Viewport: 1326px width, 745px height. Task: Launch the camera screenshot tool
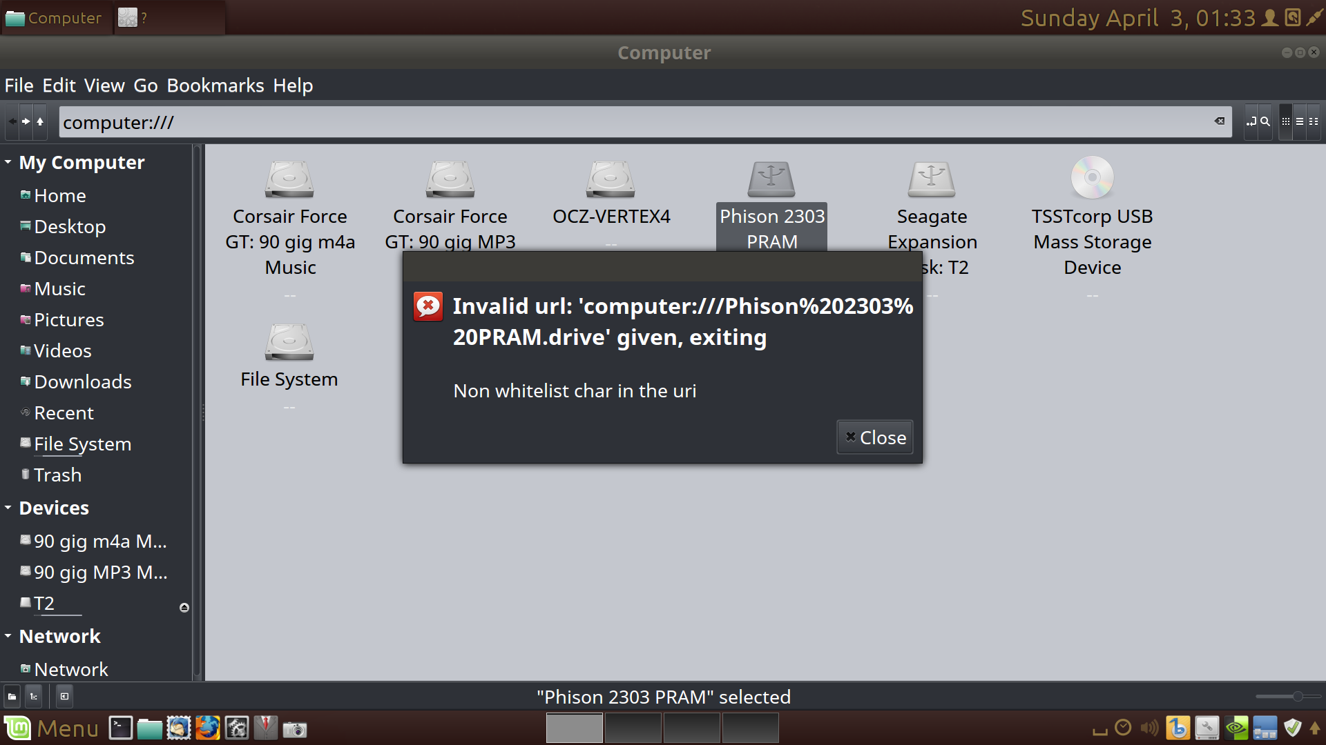[295, 729]
